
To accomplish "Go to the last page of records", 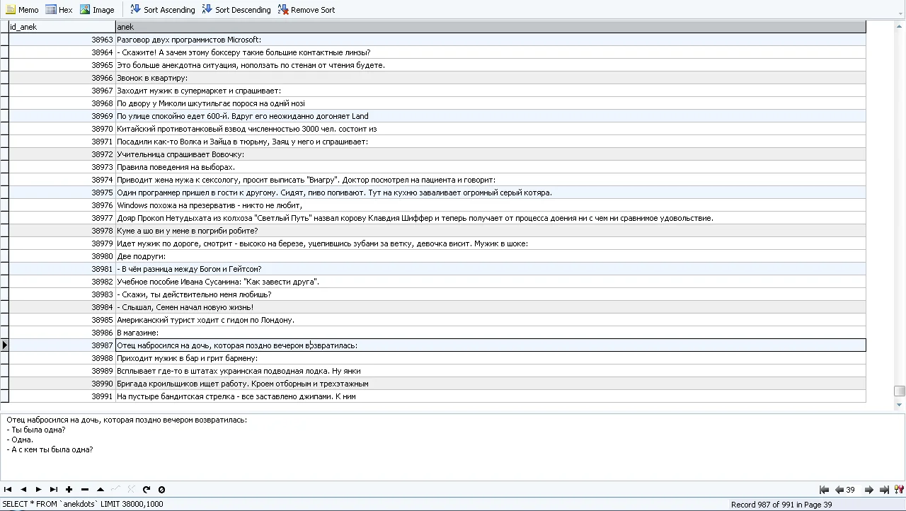I will (x=883, y=489).
